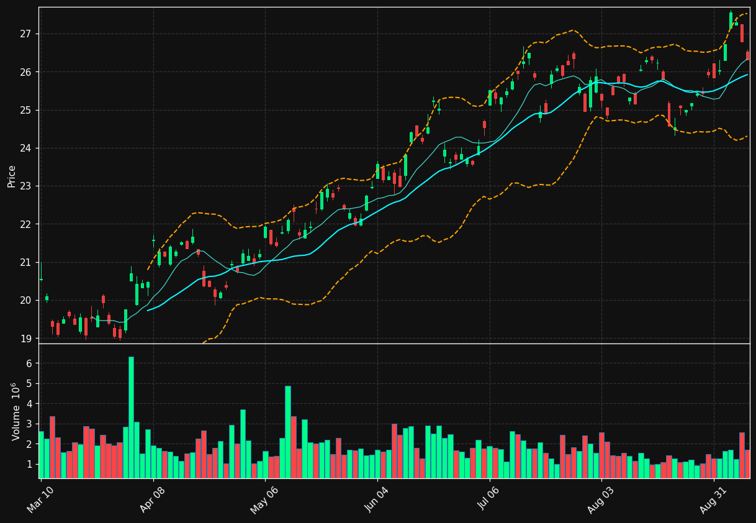The image size is (756, 523).
Task: Click the Apr 08 date label
Action: [x=153, y=499]
